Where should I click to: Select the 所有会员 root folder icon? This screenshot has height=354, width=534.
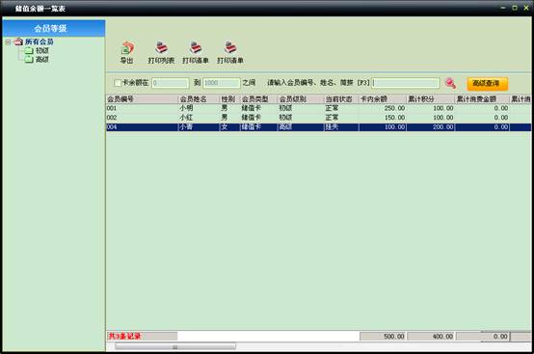click(18, 41)
